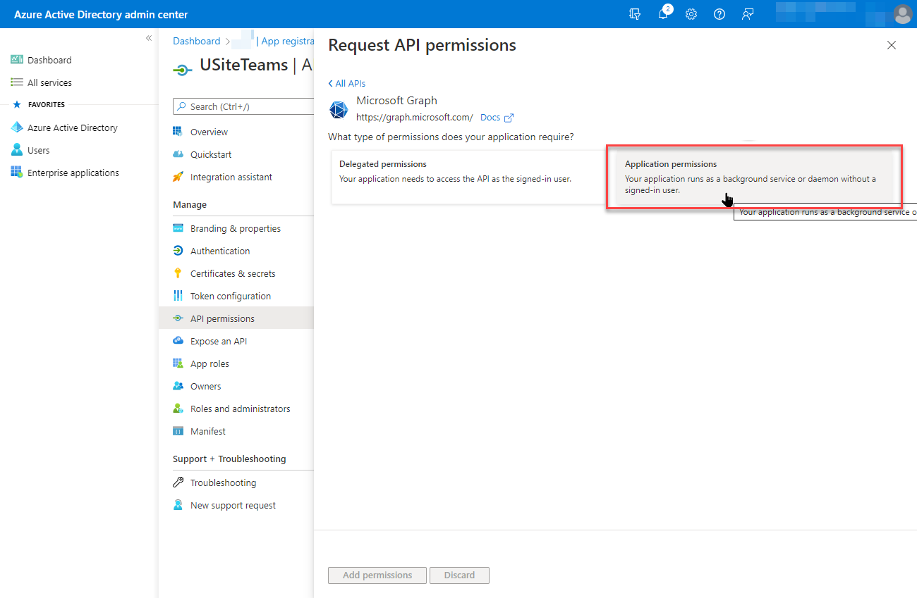Open portal settings gear icon

pyautogui.click(x=691, y=14)
